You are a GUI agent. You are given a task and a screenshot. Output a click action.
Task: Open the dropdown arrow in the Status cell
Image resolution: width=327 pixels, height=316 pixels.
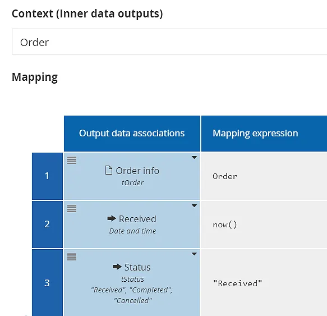(x=194, y=254)
